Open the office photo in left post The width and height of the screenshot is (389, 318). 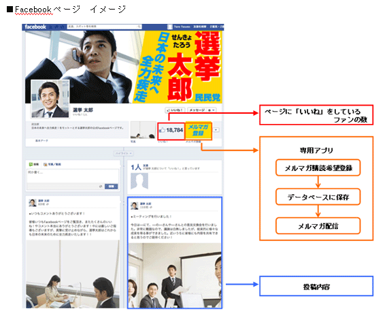pos(73,274)
